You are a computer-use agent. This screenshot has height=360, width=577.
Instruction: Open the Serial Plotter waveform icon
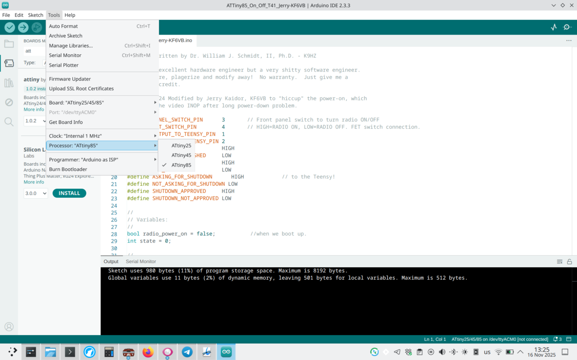(x=554, y=27)
